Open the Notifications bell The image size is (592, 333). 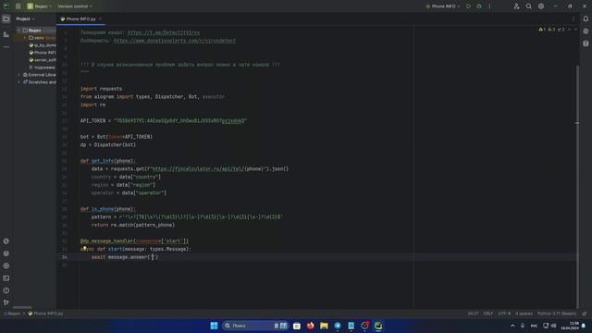[x=586, y=18]
